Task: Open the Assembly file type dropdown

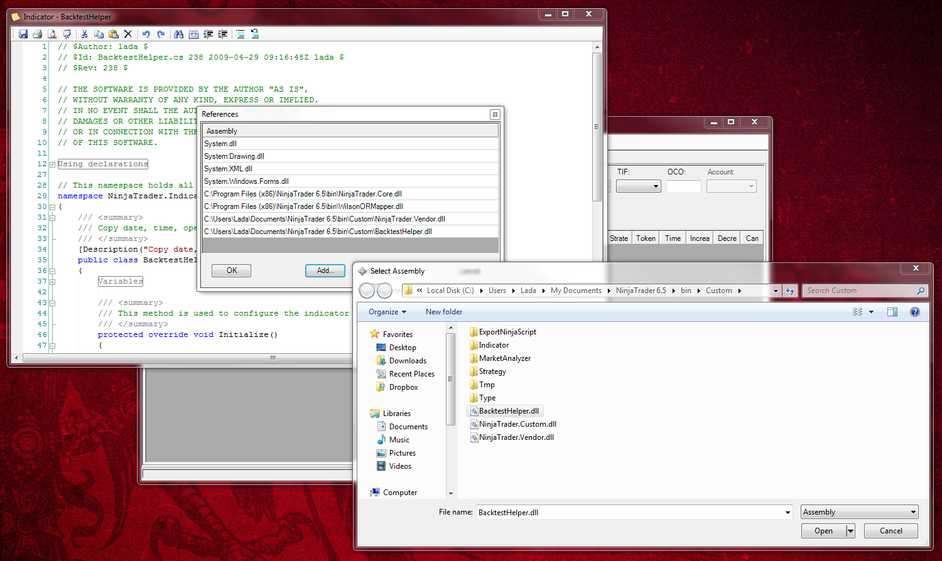Action: 859,512
